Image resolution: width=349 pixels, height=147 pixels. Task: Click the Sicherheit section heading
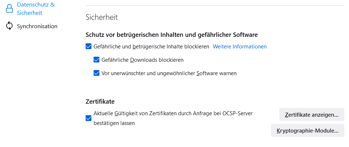click(x=102, y=17)
